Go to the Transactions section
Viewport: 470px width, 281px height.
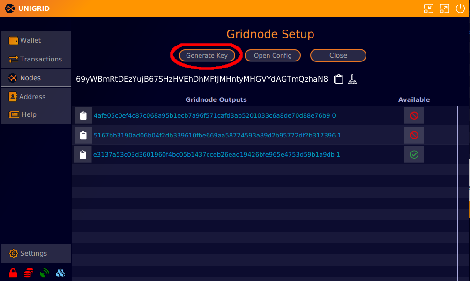tap(36, 59)
